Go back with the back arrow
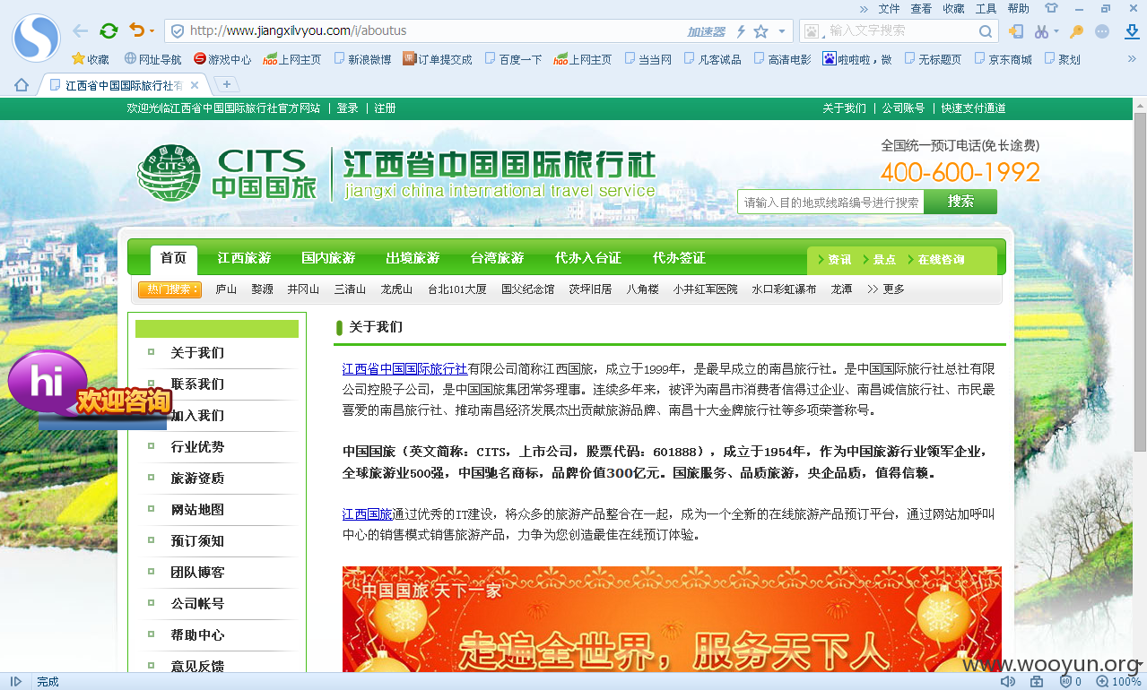Screen dimensions: 1147x690 80,30
